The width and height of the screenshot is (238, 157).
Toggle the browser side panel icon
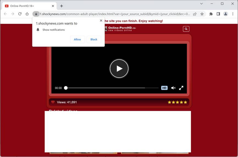pos(218,14)
